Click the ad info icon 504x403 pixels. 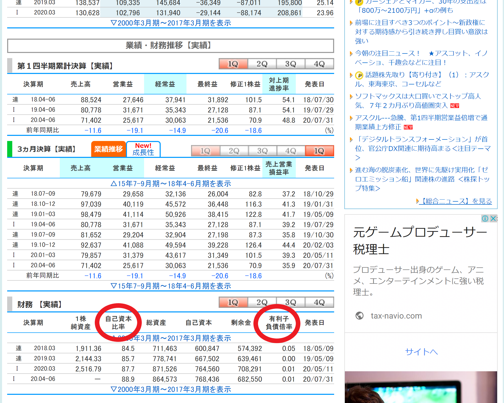pos(485,218)
